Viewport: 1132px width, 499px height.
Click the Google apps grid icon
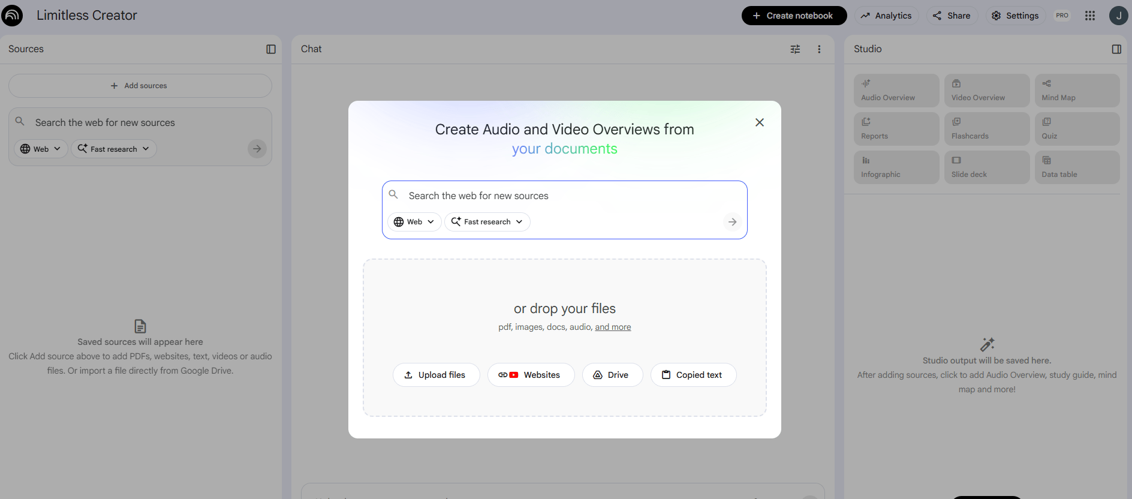[x=1090, y=16]
